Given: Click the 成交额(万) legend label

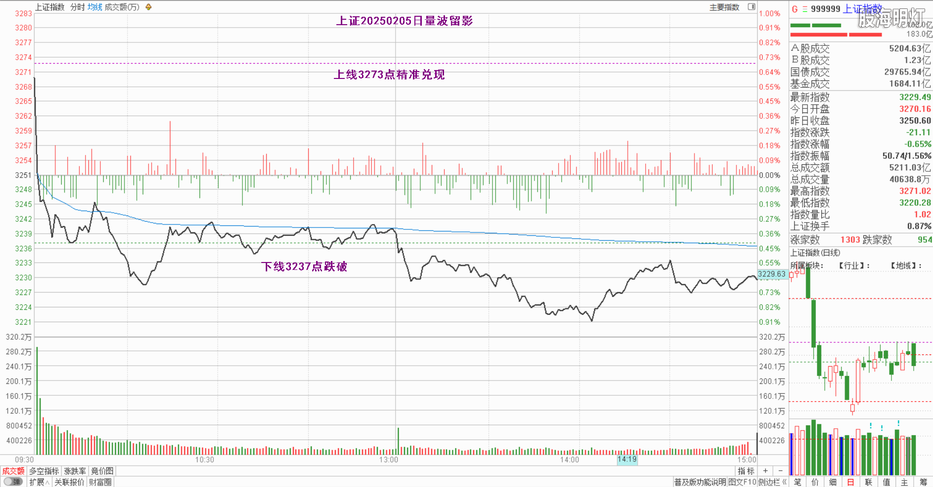Looking at the screenshot, I should pos(122,7).
